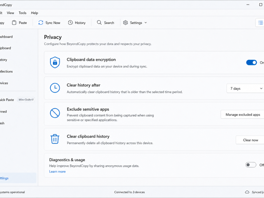Open Collections in the sidebar

point(17,71)
